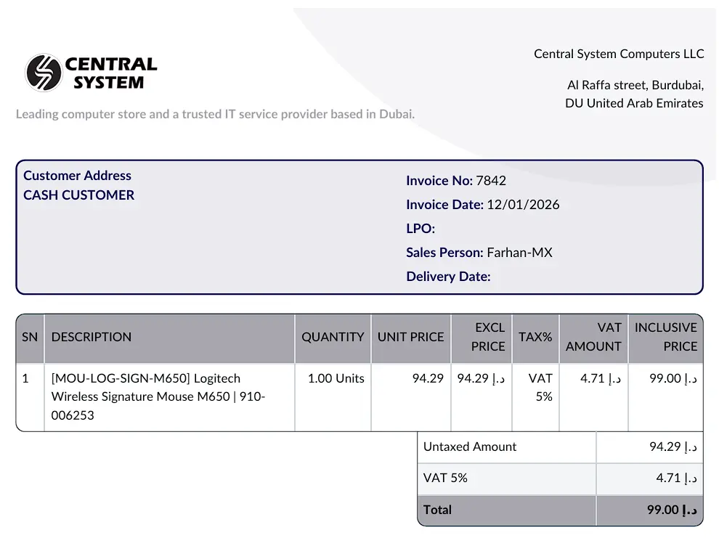Click the CASH CUSTOMER name
This screenshot has height=554, width=719.
tap(78, 195)
